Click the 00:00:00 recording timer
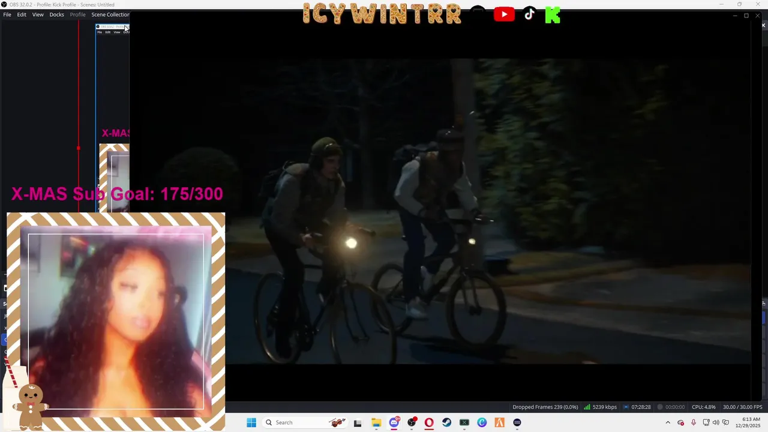Image resolution: width=768 pixels, height=432 pixels. click(x=675, y=407)
